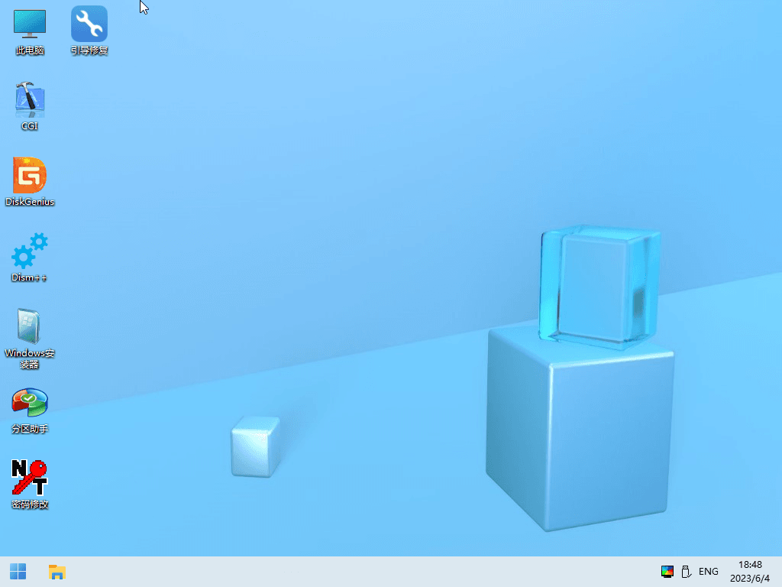
Task: Switch input language via the ENG indicator
Action: coord(707,571)
